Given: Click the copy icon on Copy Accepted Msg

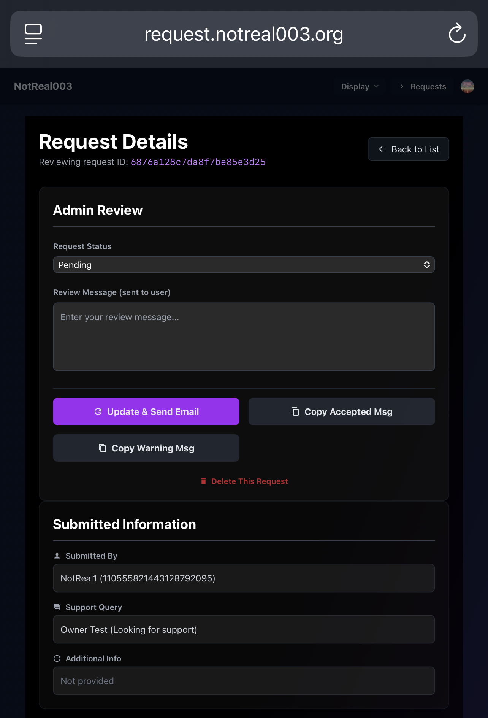Looking at the screenshot, I should [x=295, y=411].
